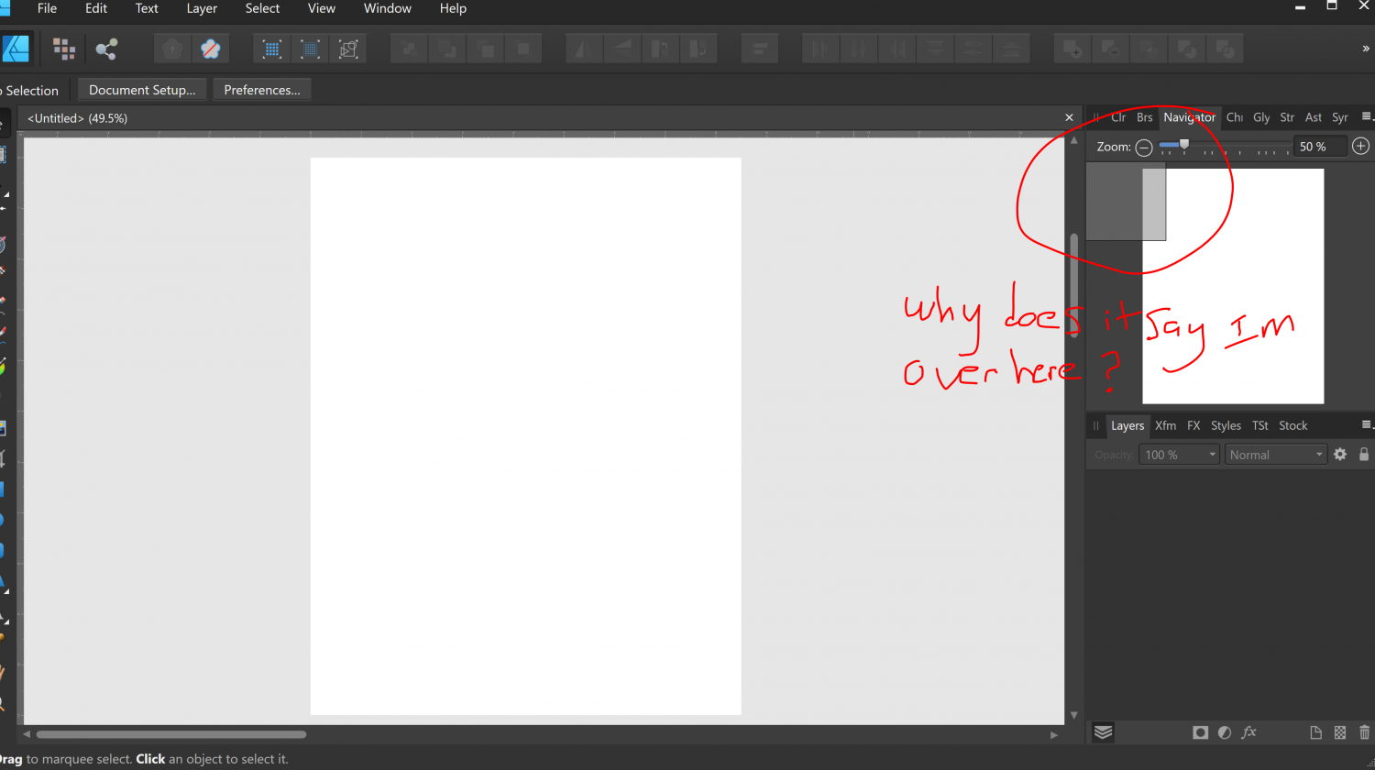1375x770 pixels.
Task: Open Preferences
Action: pyautogui.click(x=261, y=89)
